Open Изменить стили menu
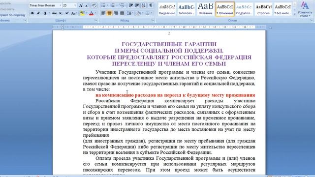Screen dimensions: 315x177 click(x=305, y=9)
